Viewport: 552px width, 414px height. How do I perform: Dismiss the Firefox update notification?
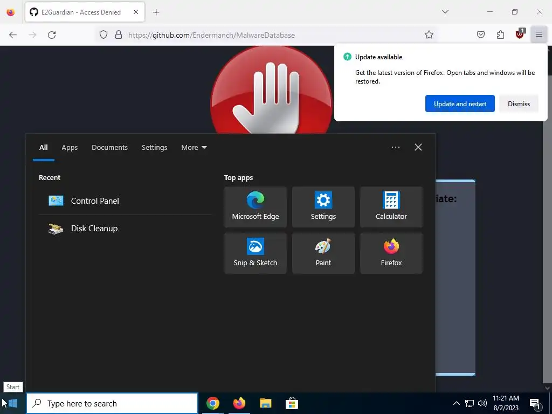point(519,103)
